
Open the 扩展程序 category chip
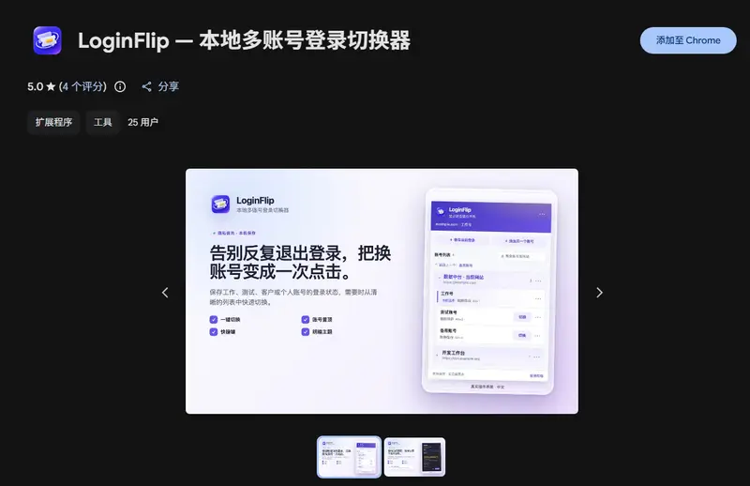[53, 122]
